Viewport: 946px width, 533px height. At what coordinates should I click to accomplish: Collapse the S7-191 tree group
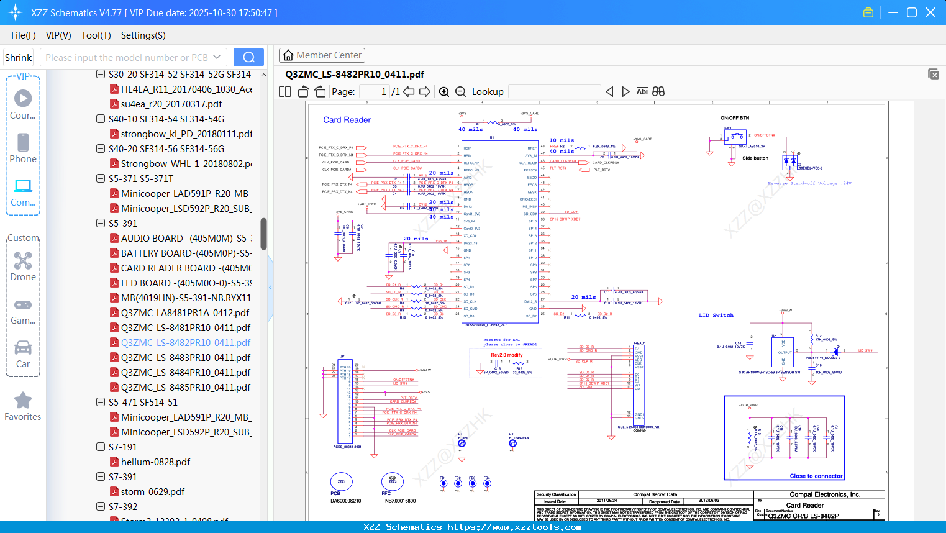pos(101,447)
